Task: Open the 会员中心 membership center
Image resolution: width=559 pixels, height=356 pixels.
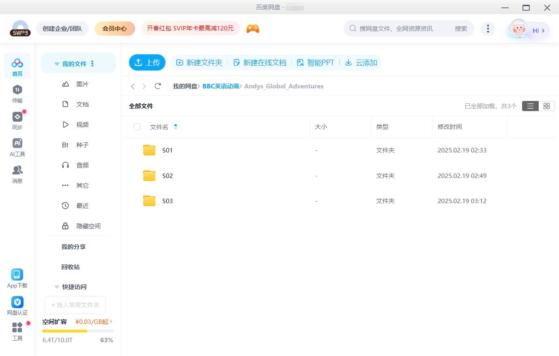Action: coord(115,28)
